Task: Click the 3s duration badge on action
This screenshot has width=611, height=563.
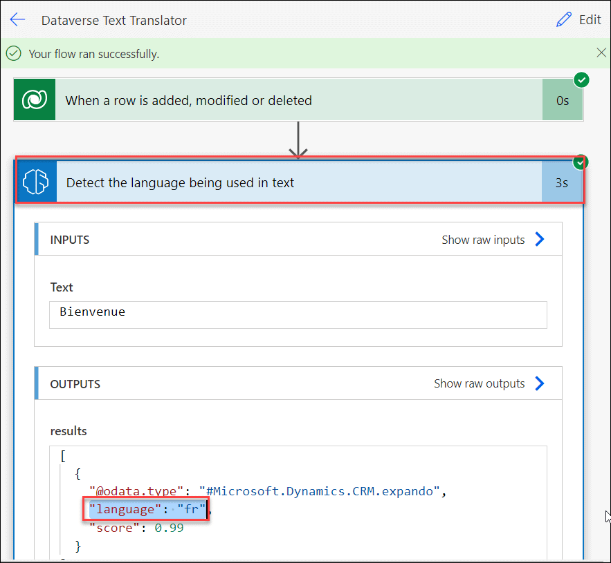Action: coord(561,182)
